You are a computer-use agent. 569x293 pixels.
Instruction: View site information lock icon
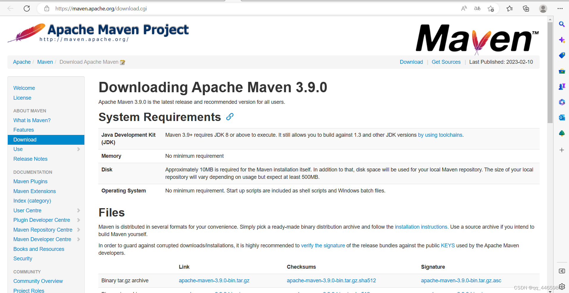click(47, 9)
